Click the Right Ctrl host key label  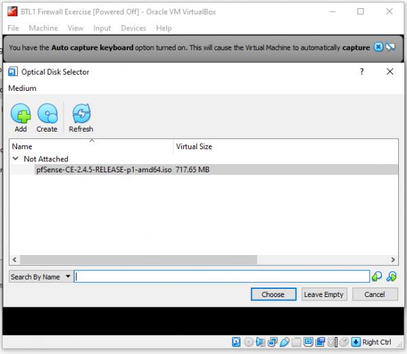coord(376,342)
